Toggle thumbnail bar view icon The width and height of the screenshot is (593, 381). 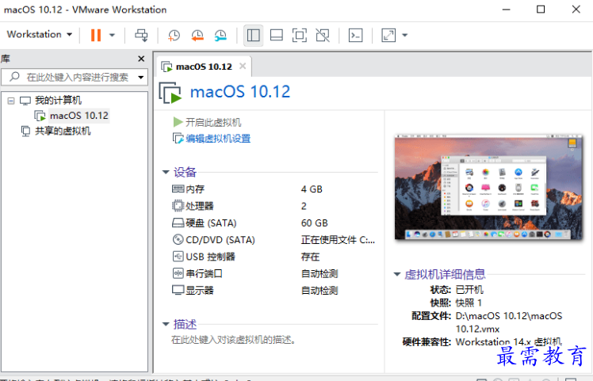pos(277,35)
